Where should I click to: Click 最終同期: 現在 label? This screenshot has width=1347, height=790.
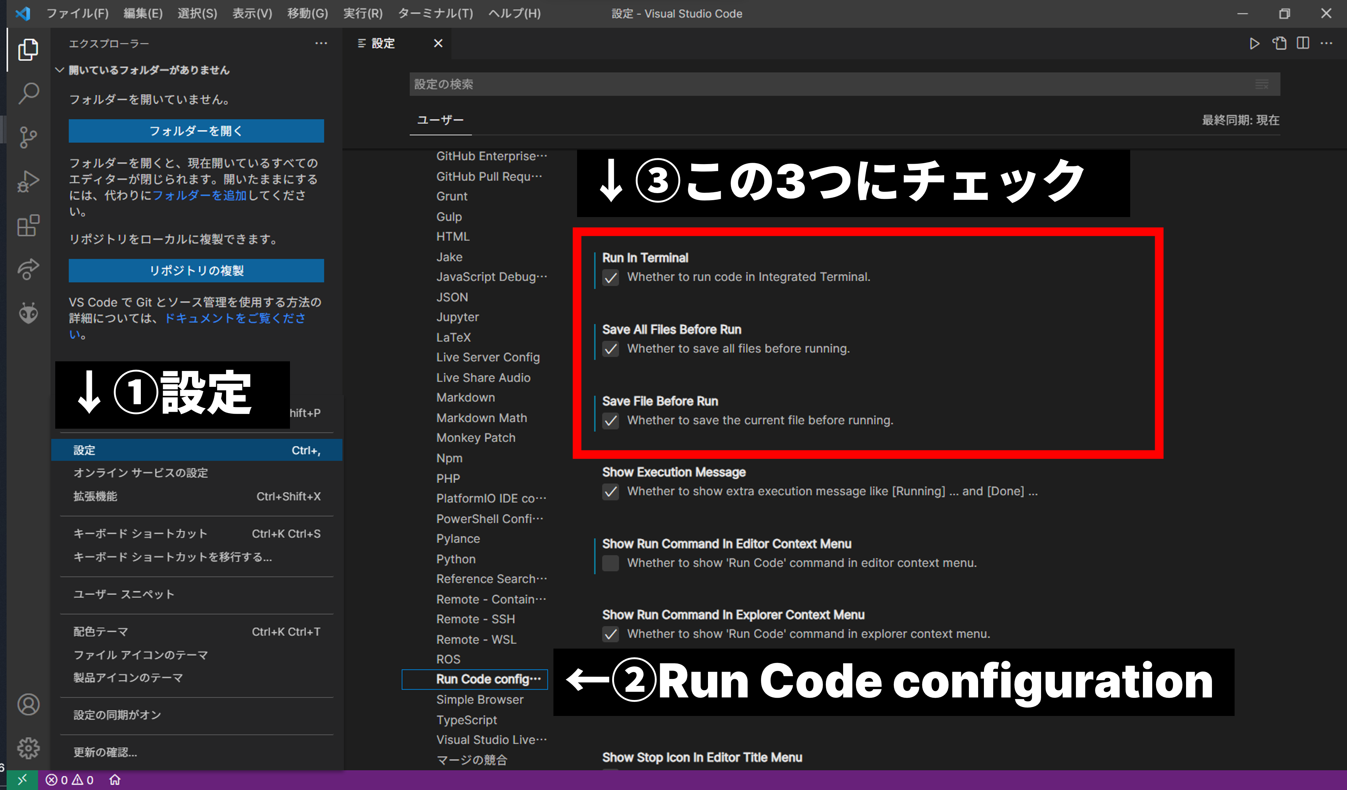1240,120
